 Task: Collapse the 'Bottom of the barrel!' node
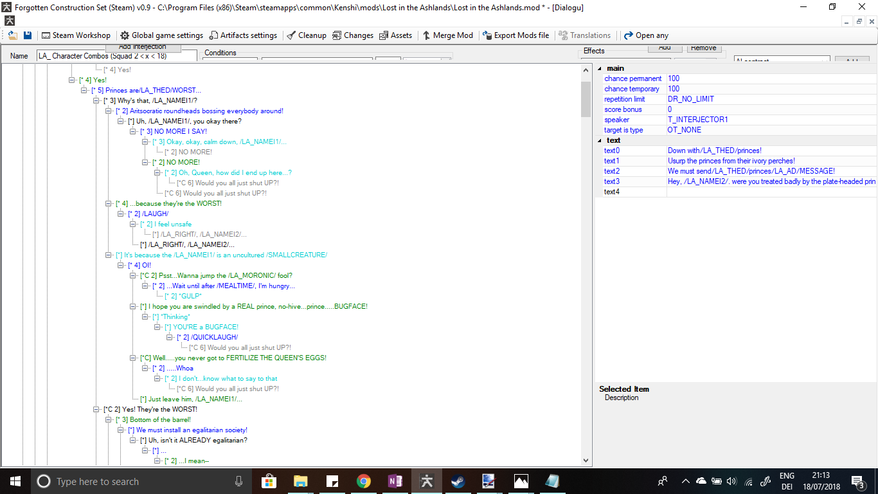(x=109, y=419)
